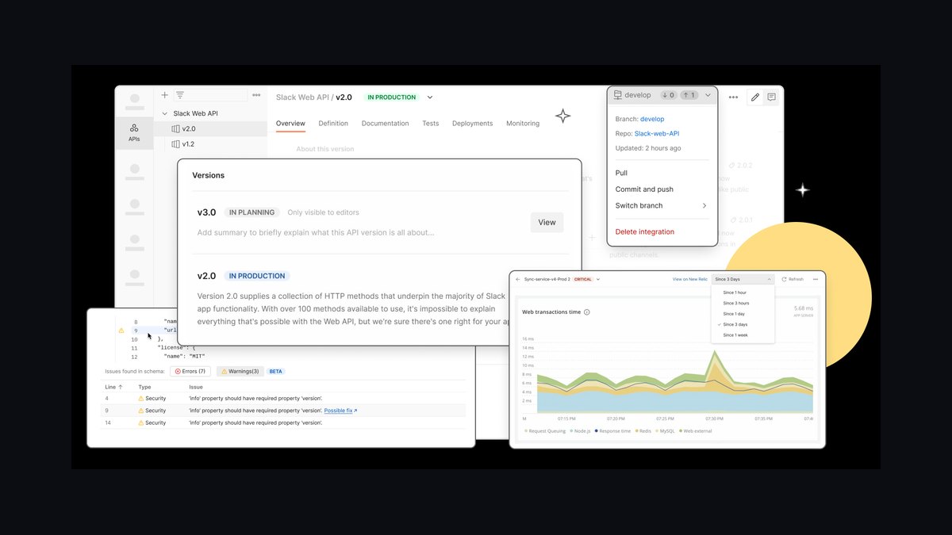The image size is (952, 535).
Task: Select Since 1 hour option
Action: tap(735, 292)
